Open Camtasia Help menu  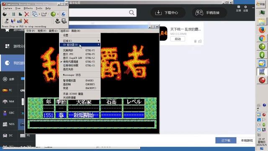48,8
